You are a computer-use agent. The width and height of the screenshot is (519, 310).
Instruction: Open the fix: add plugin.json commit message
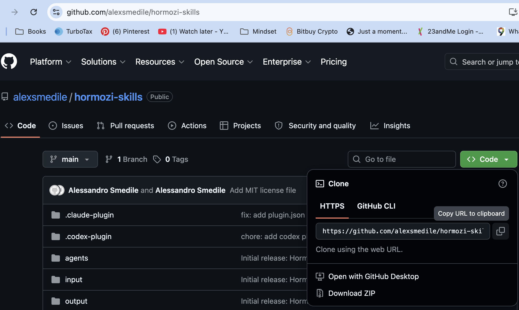(273, 215)
